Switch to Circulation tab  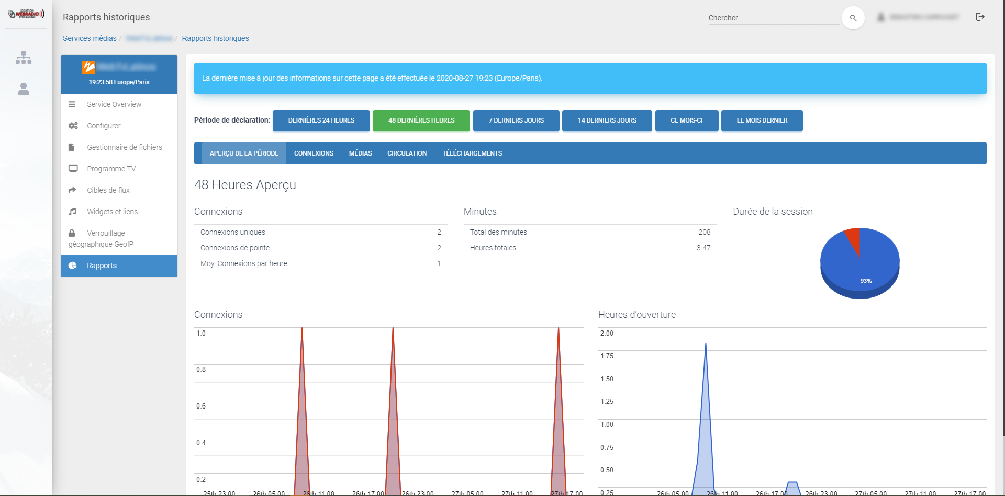[407, 153]
